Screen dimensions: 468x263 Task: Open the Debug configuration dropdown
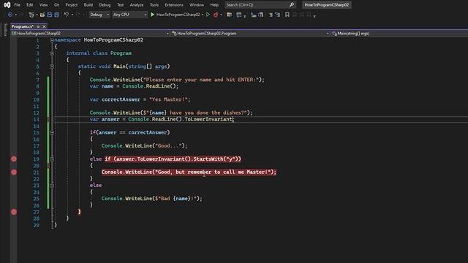point(99,15)
